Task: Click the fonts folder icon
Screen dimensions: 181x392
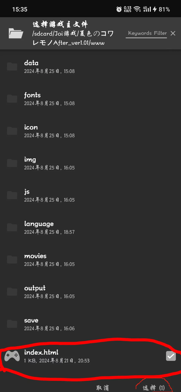Action: pyautogui.click(x=12, y=99)
